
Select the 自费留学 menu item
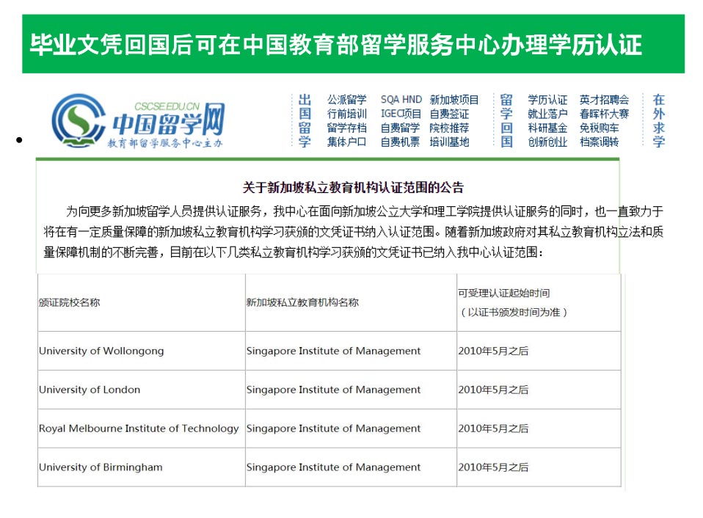pyautogui.click(x=401, y=128)
